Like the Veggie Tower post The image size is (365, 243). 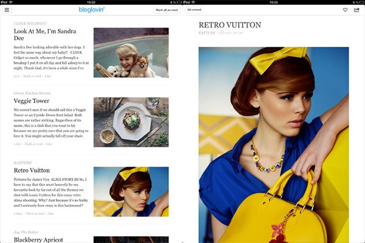click(x=49, y=144)
